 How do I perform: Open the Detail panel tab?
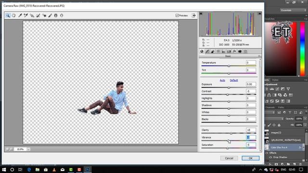(x=213, y=51)
